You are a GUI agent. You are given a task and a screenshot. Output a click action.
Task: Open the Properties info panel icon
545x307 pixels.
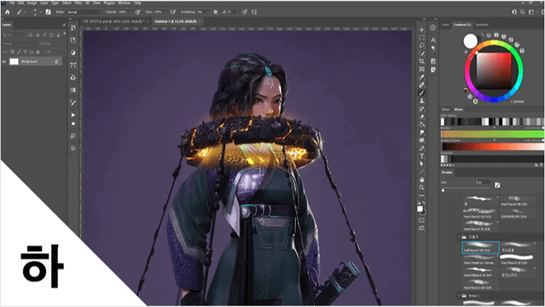coord(433,27)
